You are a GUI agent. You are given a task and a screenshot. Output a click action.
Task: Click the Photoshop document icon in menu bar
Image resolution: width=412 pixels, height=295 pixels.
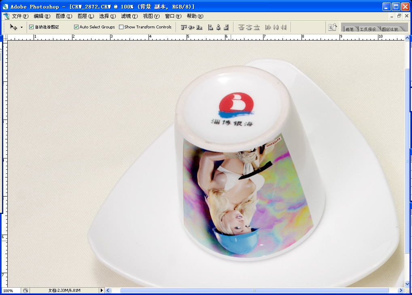click(x=6, y=16)
